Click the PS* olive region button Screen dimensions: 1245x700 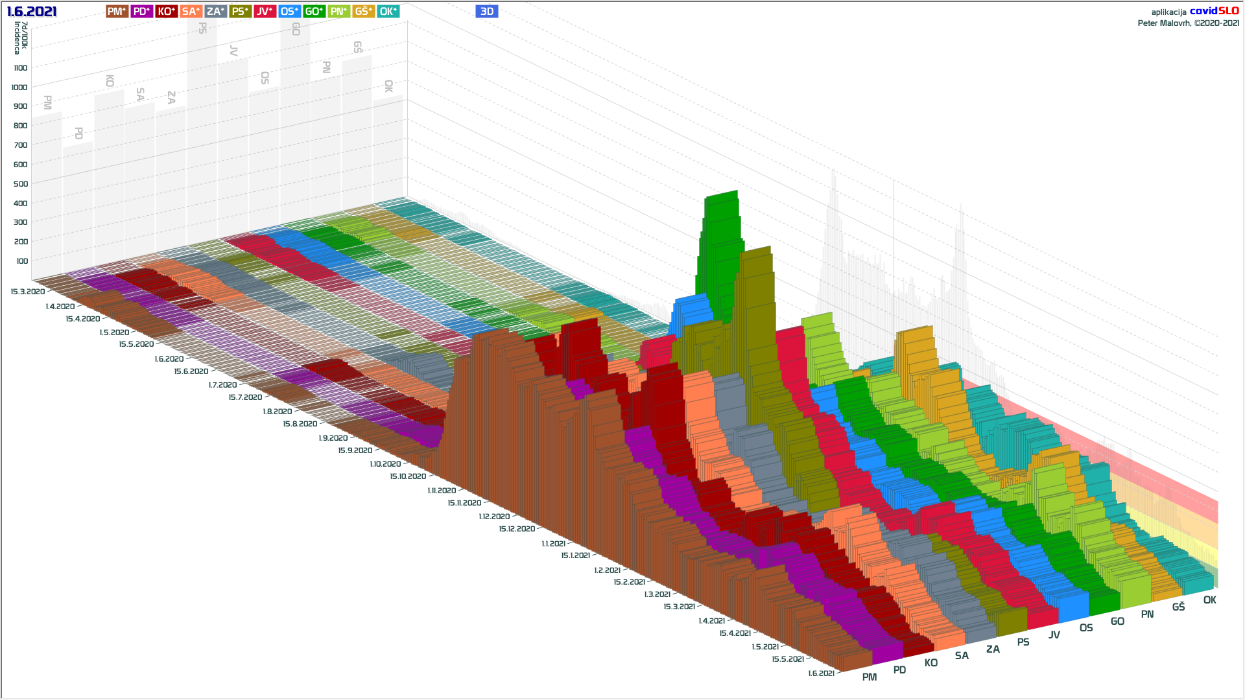[x=240, y=11]
